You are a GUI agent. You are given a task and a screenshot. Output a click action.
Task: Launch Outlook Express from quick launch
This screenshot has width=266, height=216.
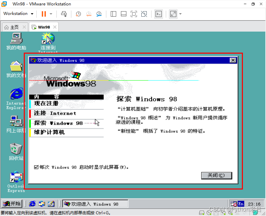pos(42,204)
